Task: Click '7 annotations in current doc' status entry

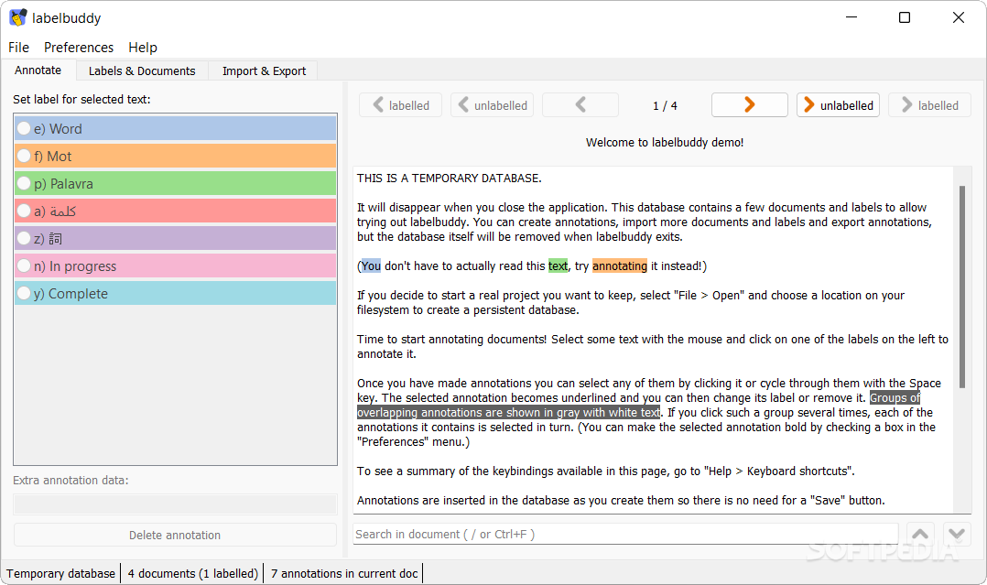Action: (344, 574)
